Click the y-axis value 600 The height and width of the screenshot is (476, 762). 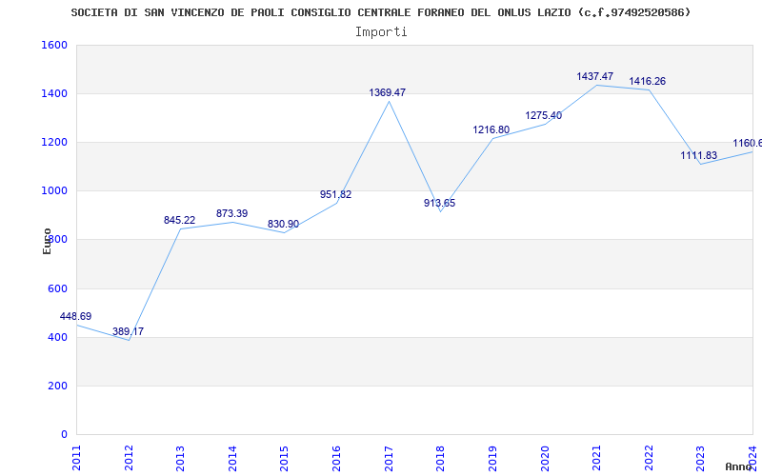58,289
